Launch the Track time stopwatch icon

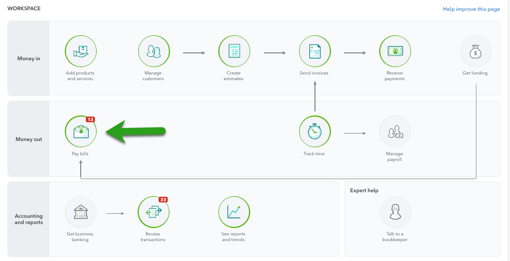314,131
